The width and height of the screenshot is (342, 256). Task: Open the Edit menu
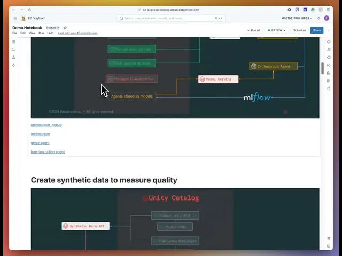(23, 33)
